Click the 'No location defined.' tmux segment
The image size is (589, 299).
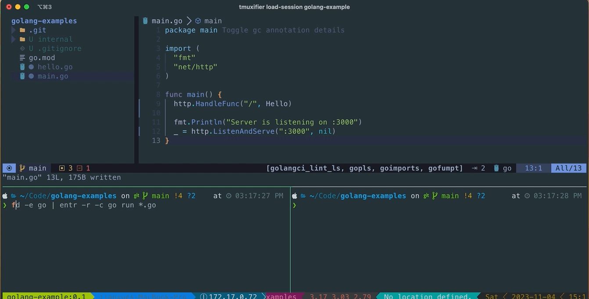[427, 296]
